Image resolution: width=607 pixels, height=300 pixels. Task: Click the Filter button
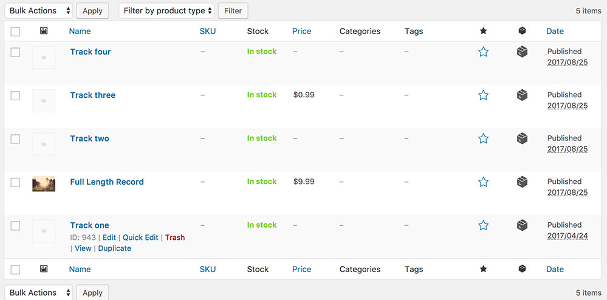coord(233,11)
